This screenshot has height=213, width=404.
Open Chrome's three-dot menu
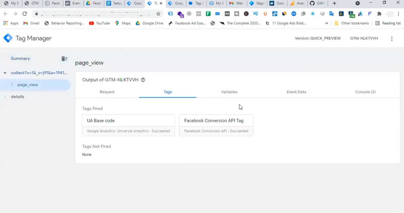coord(399,14)
